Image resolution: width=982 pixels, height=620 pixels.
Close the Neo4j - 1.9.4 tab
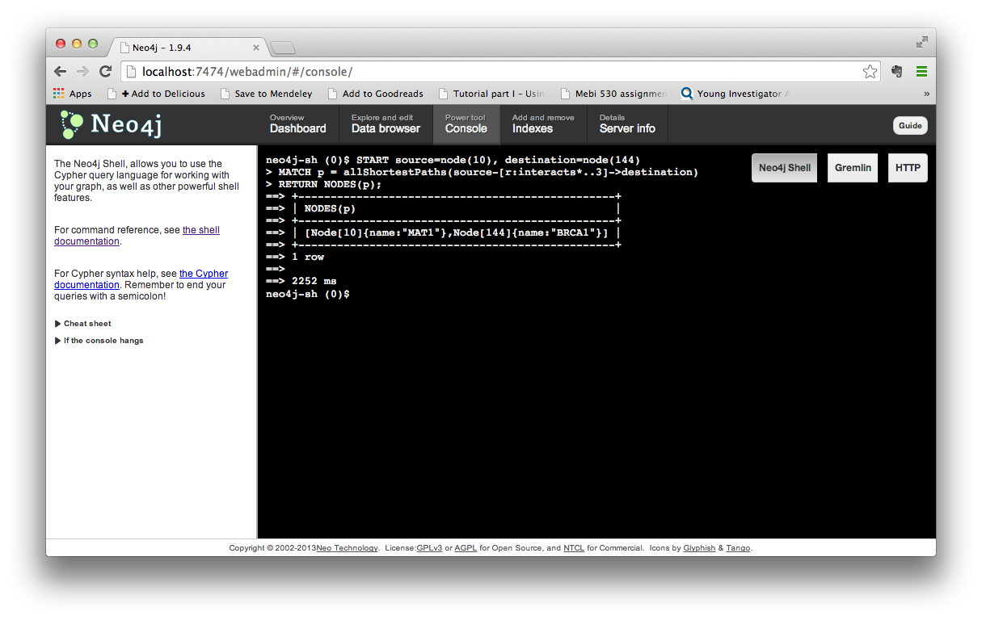(256, 48)
